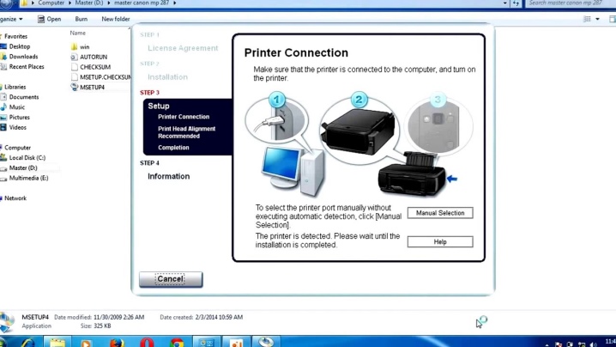Open Google Chrome from the taskbar
This screenshot has width=616, height=347.
click(177, 343)
